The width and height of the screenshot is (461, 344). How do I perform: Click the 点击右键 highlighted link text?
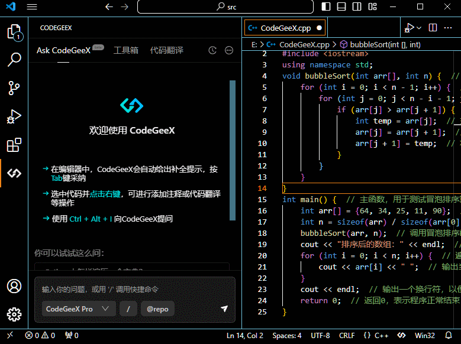(x=105, y=194)
